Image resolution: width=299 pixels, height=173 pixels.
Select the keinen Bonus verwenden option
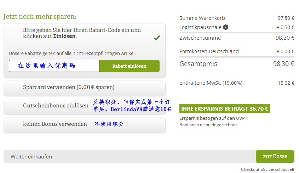coord(55,124)
